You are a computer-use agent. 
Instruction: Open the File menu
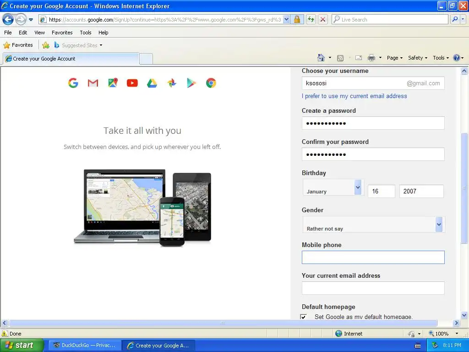pyautogui.click(x=8, y=33)
